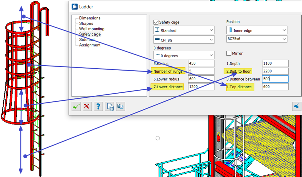The width and height of the screenshot is (302, 177).
Task: Click the '1.Depth' label
Action: point(233,64)
